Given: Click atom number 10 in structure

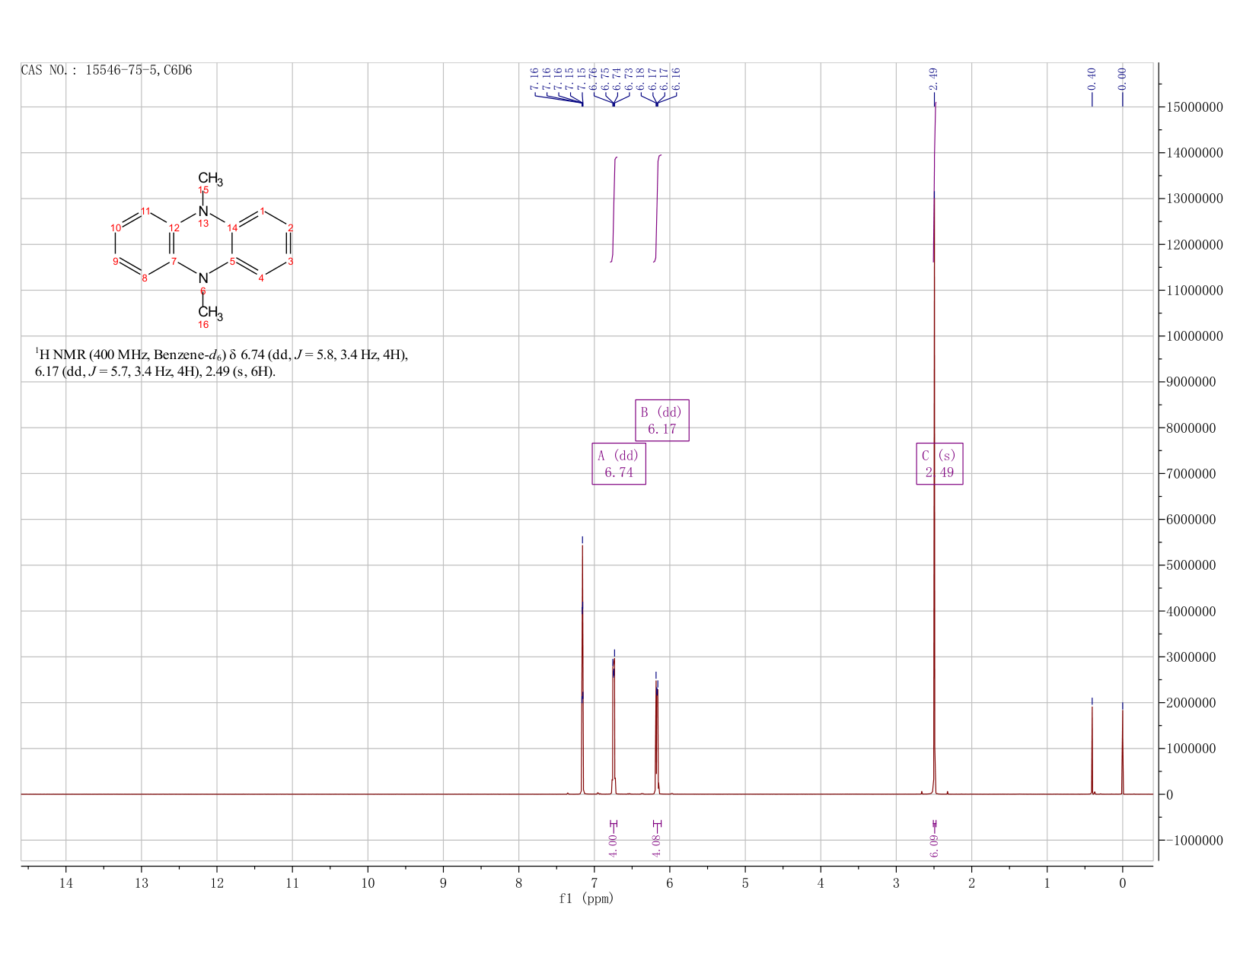Looking at the screenshot, I should (x=116, y=227).
